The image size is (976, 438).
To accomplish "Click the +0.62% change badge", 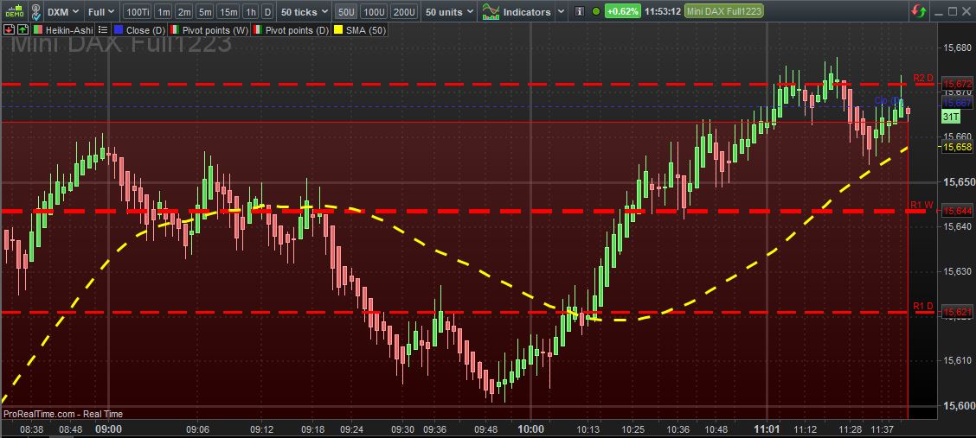I will [x=622, y=11].
